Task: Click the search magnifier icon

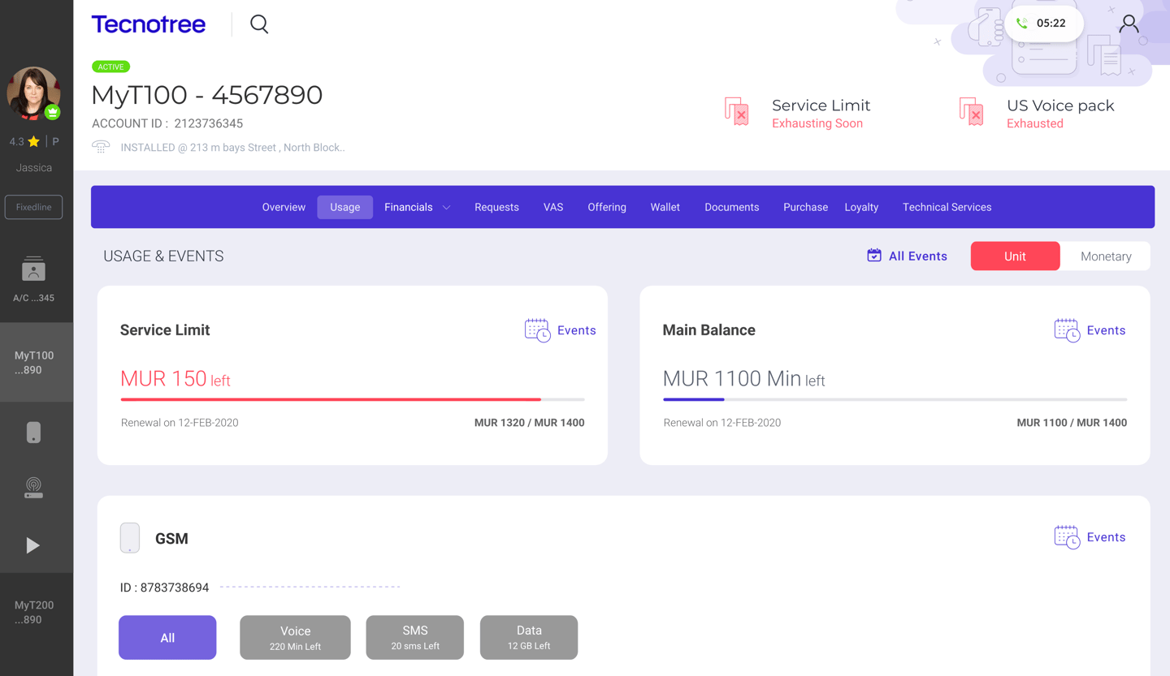Action: point(259,24)
